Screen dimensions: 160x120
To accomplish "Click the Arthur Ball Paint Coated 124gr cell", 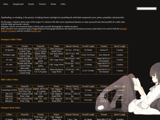I will pyautogui.click(x=25, y=55).
